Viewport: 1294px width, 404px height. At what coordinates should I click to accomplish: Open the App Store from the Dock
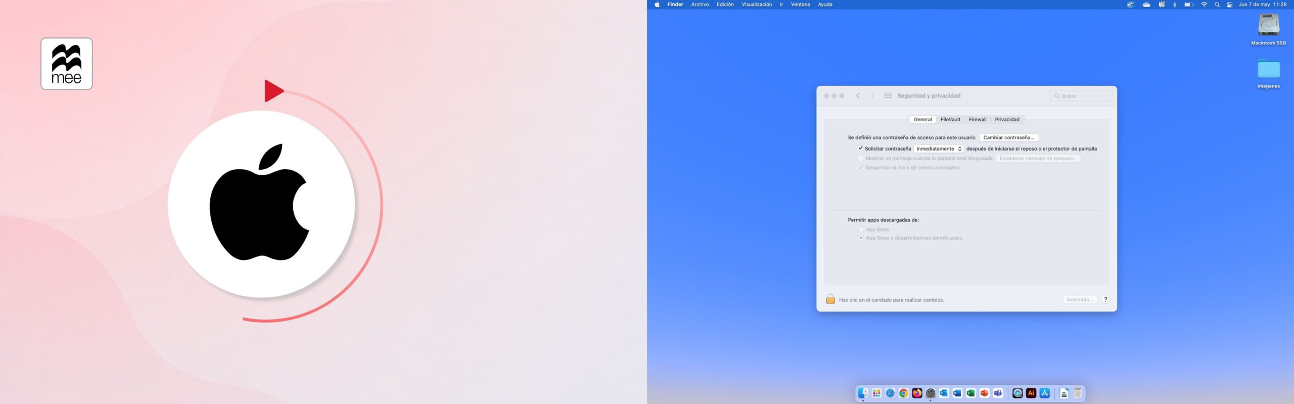(1045, 393)
